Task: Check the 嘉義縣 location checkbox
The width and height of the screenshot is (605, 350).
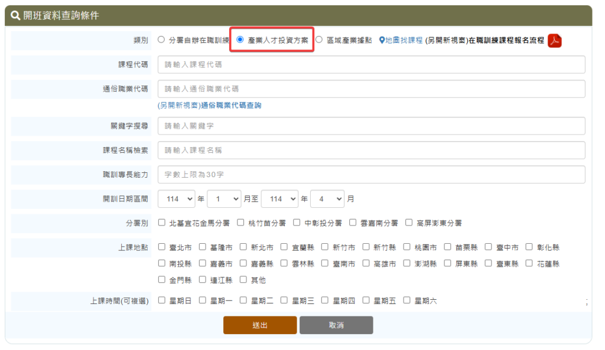Action: coord(243,263)
